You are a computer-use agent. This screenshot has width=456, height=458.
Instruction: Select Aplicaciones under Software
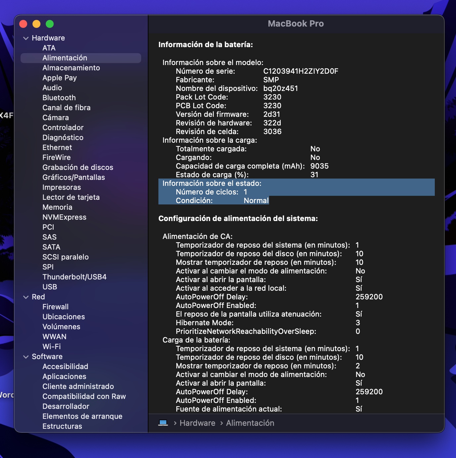(64, 376)
